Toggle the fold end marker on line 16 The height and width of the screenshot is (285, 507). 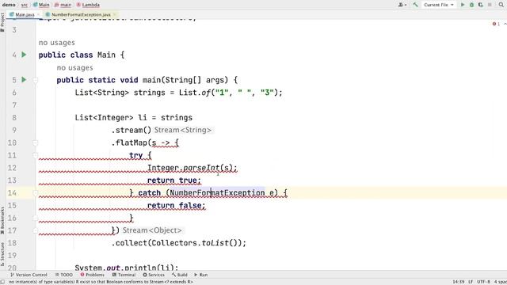pyautogui.click(x=35, y=218)
